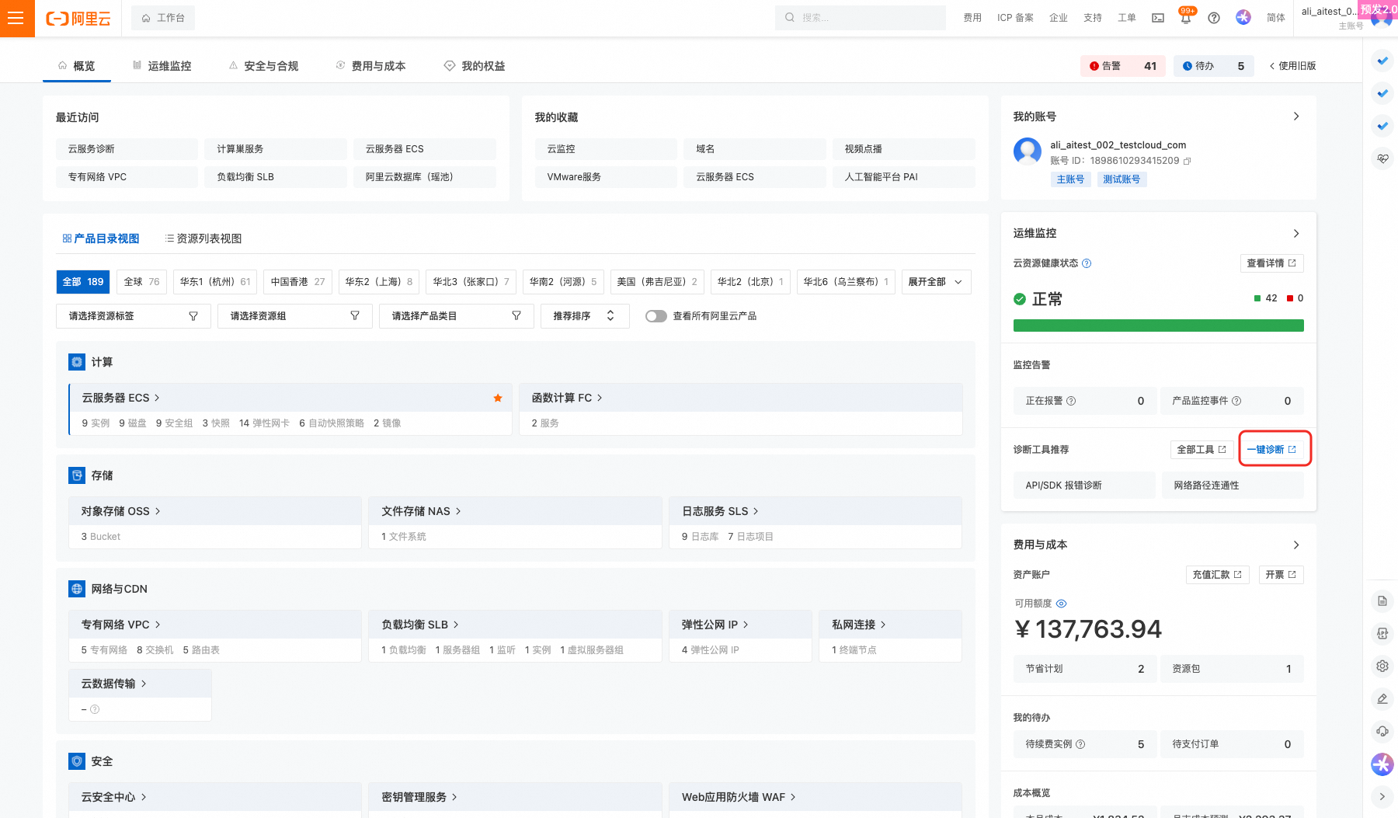Screen dimensions: 1398x818
Task: Click the Alibaba Cloud logo
Action: (x=78, y=18)
